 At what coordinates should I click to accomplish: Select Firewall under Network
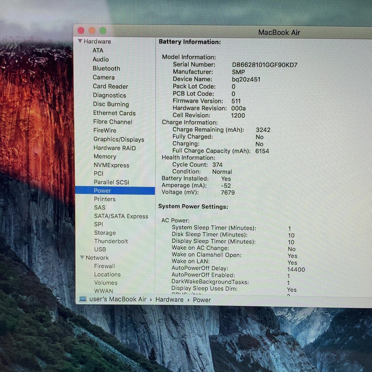[x=104, y=266]
